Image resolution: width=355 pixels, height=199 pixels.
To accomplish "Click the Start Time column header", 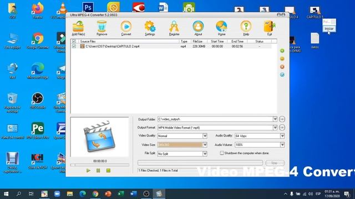I will click(x=217, y=41).
